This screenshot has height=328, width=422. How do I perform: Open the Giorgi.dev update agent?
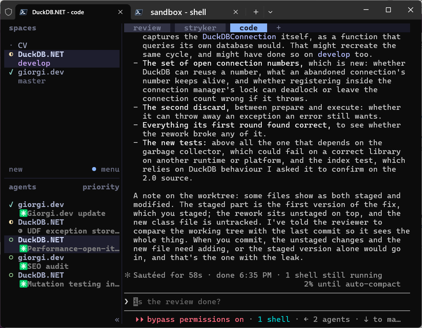(66, 214)
